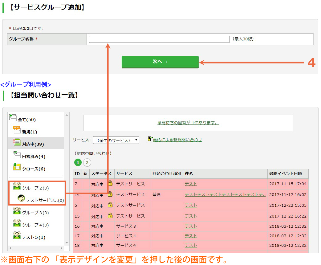Open グループ2(0) in the sidebar
The image size is (321, 265).
pos(35,188)
